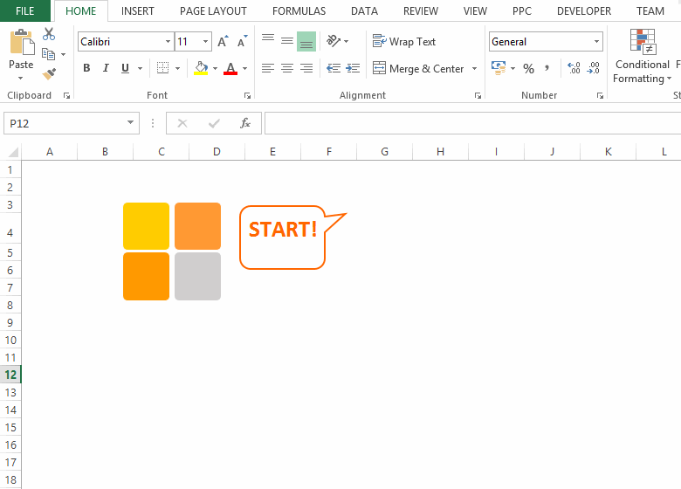Activate the Format Painter brush
The height and width of the screenshot is (489, 681).
point(49,74)
